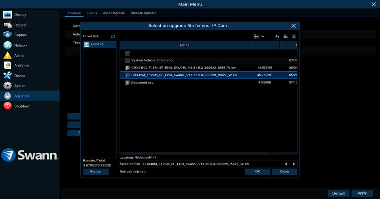Create a new folder with the toolbar icon
The image size is (380, 199).
285,36
